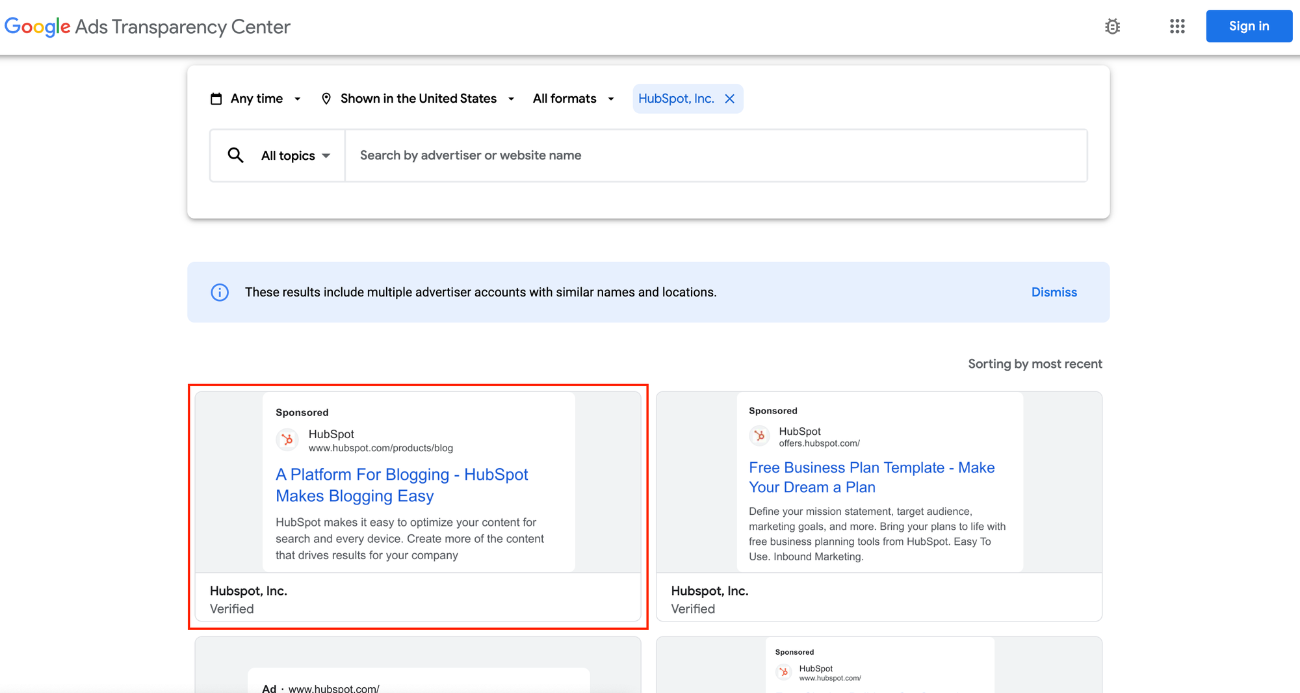Click Sponsored label in the blogging ad
1300x693 pixels.
click(302, 413)
